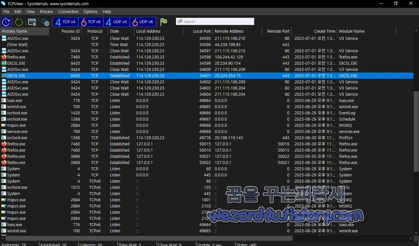Click module name ProfSvc
Viewport: 419px width, 246px height.
[x=346, y=138]
